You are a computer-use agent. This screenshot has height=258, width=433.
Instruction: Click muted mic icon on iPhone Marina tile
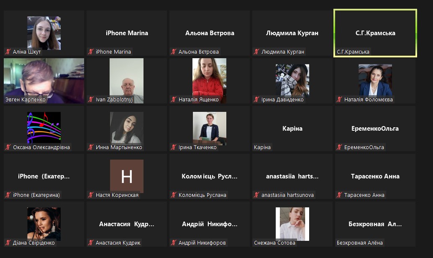pyautogui.click(x=91, y=52)
